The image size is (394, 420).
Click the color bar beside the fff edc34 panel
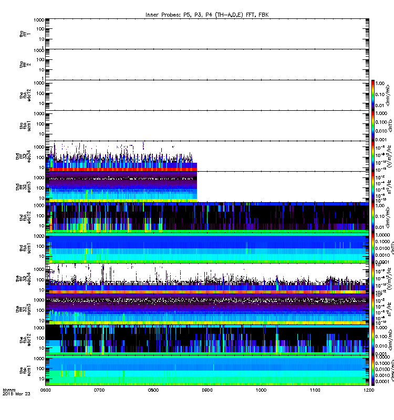tap(373, 279)
